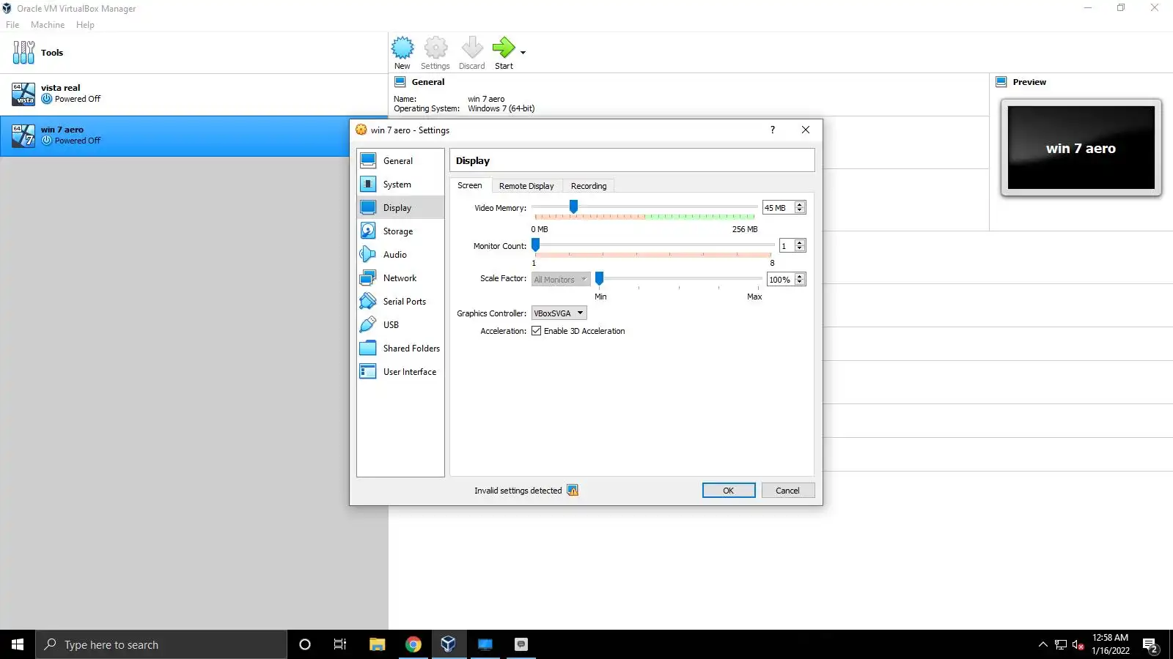This screenshot has width=1173, height=659.
Task: Click the Monitor Count value field
Action: [x=787, y=246]
